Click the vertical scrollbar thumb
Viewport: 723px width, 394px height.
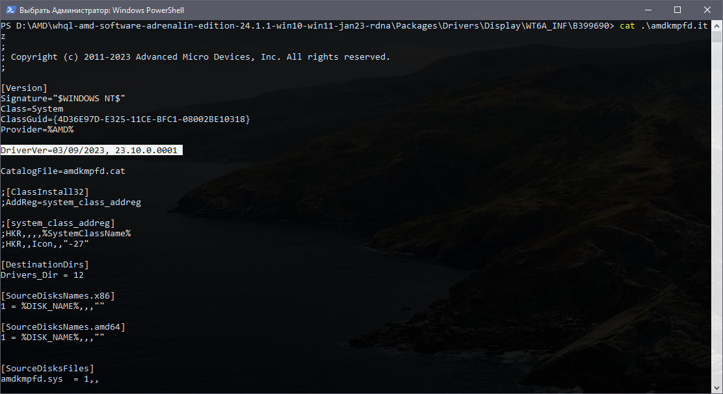716,37
